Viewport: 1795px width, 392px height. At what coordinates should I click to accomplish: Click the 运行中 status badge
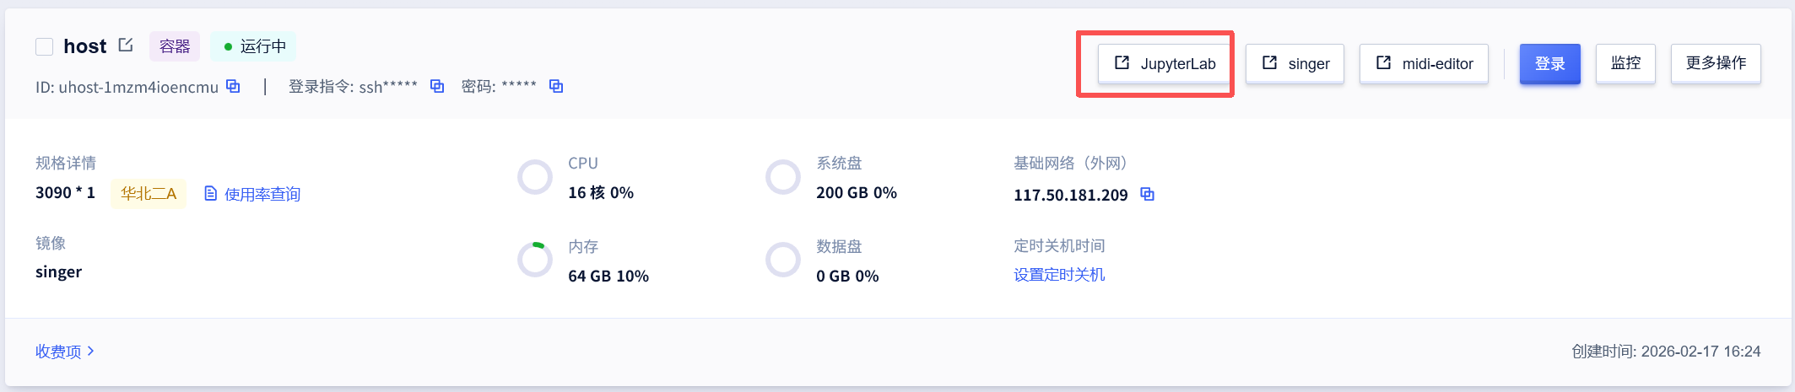254,46
